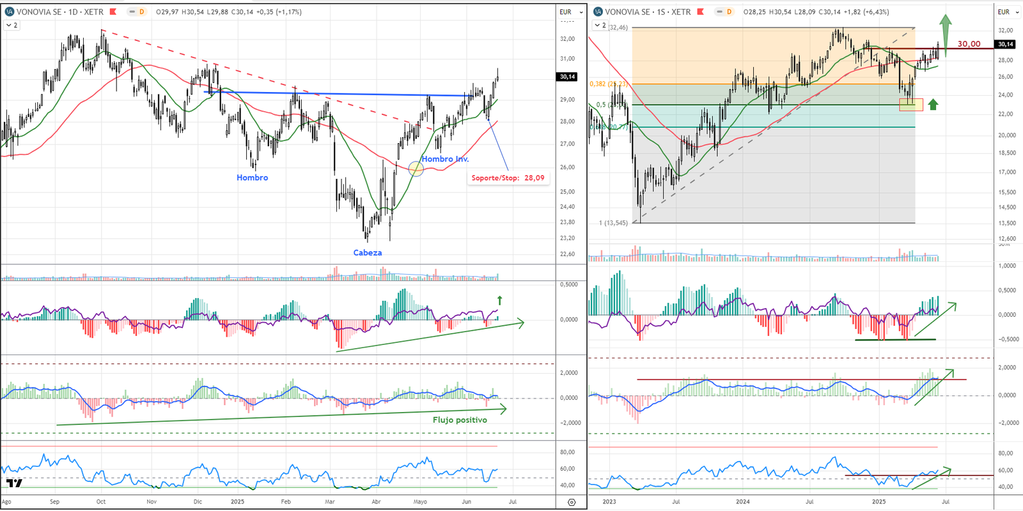Click the 30,14 price tag on the 1D chart

[x=568, y=77]
